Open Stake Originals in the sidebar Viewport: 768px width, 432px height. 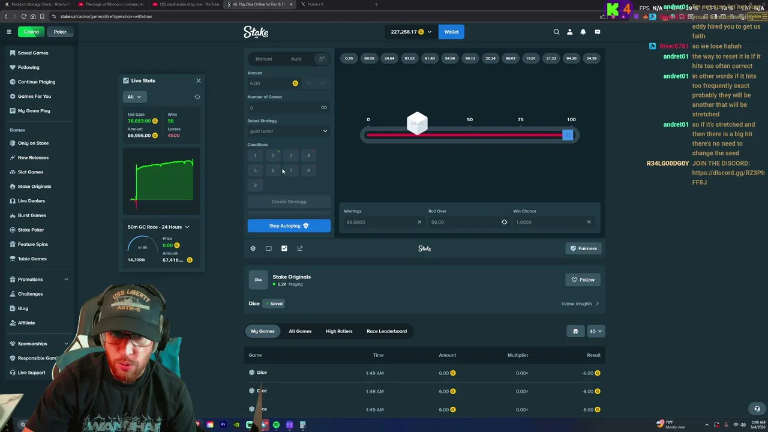point(34,187)
